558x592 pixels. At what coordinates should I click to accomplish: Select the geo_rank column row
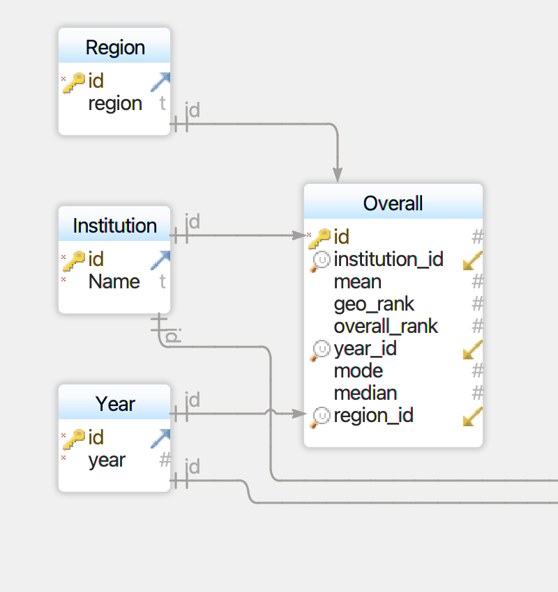pos(374,304)
